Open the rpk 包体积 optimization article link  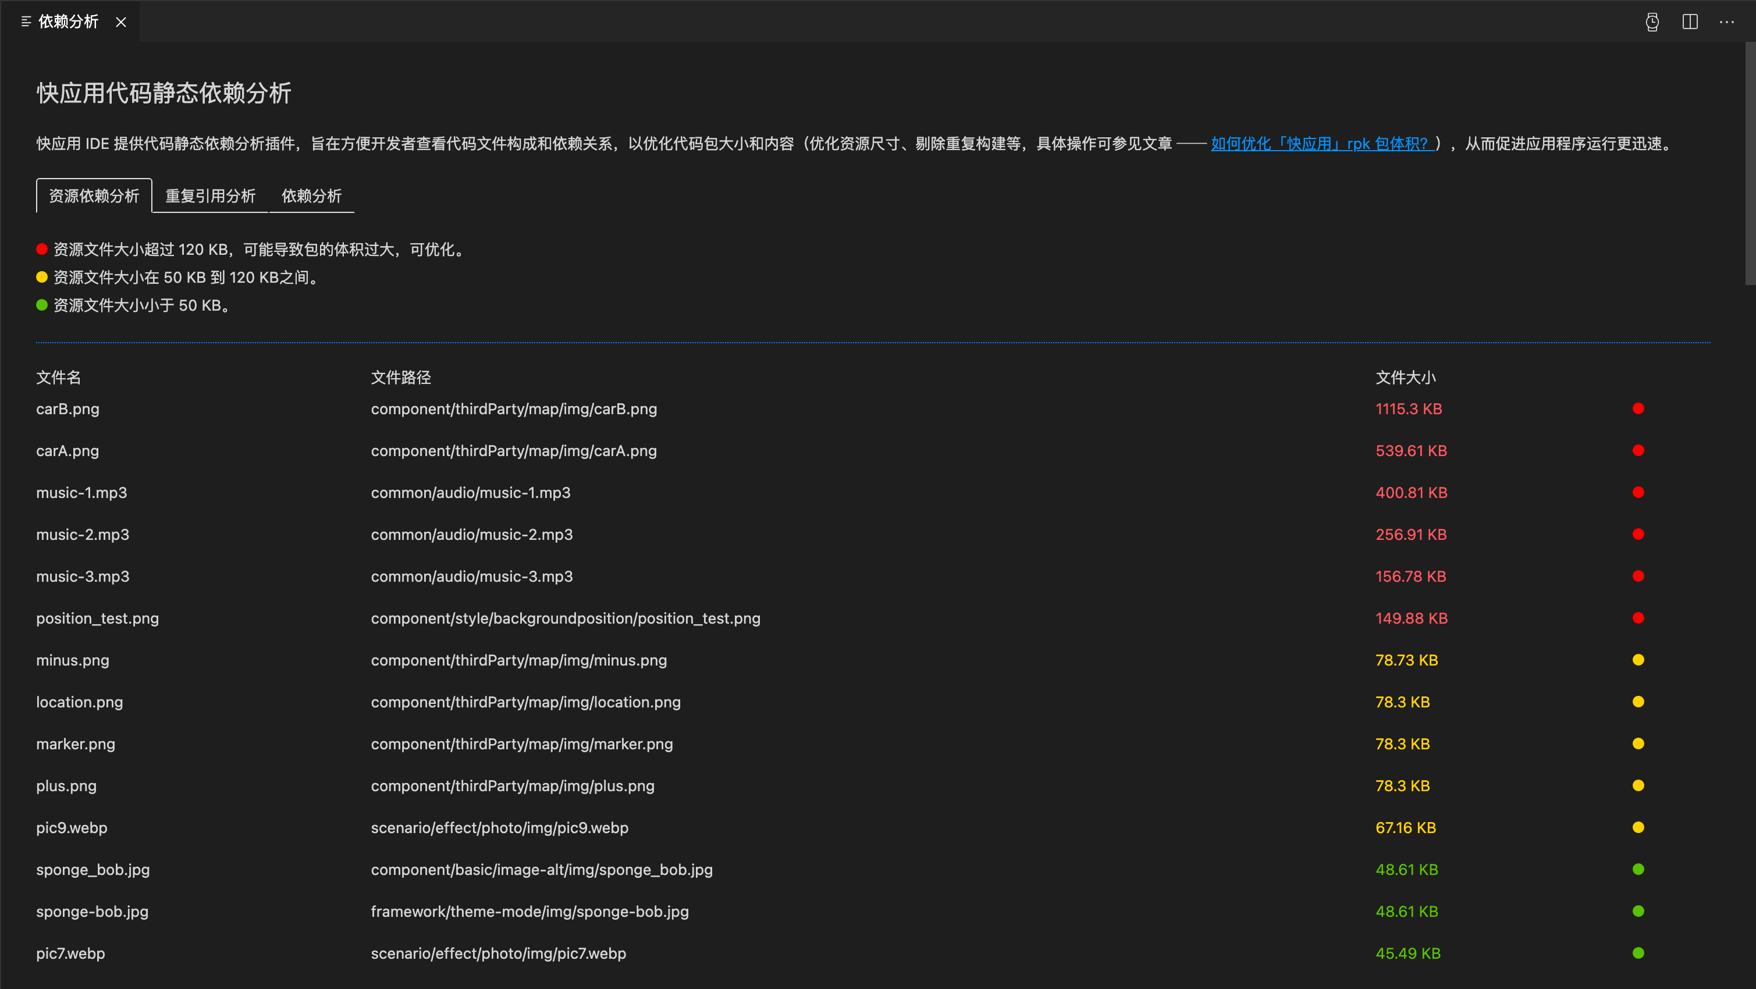point(1323,144)
